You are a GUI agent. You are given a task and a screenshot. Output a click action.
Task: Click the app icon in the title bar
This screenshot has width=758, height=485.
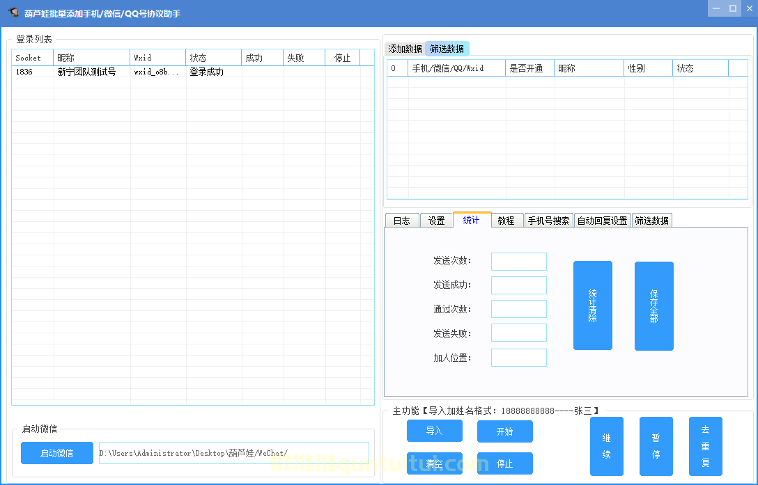(x=13, y=13)
